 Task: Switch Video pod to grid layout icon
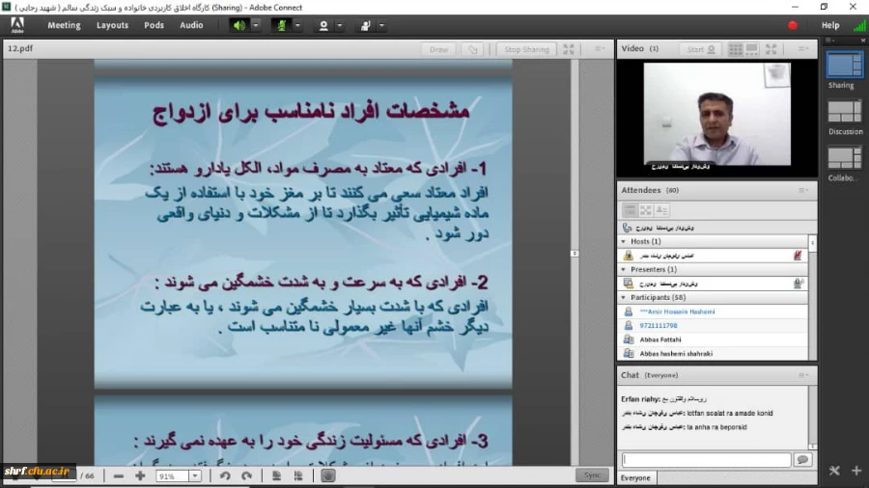coord(736,49)
